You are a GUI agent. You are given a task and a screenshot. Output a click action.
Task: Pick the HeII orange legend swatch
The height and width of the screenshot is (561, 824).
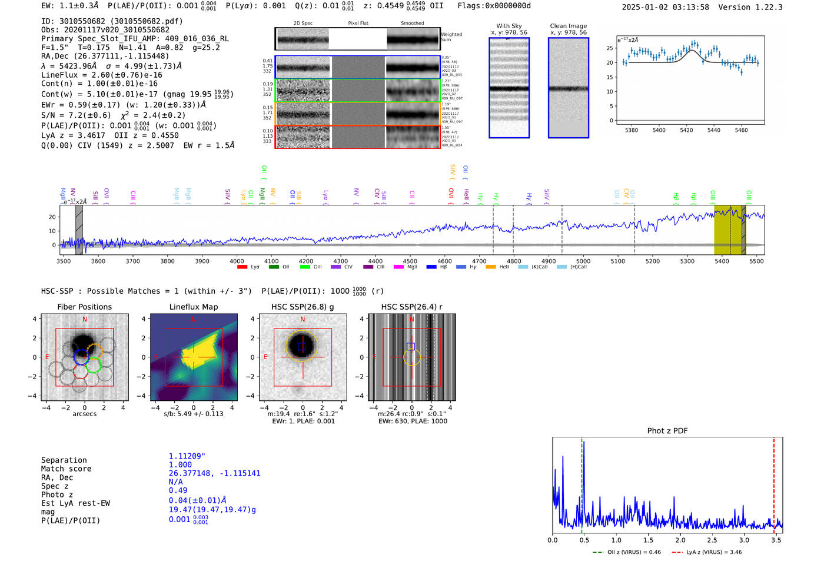point(491,267)
